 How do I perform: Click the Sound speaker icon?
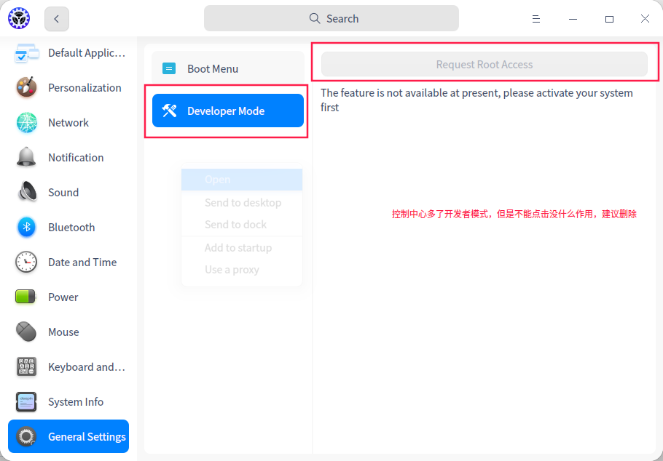click(x=27, y=193)
